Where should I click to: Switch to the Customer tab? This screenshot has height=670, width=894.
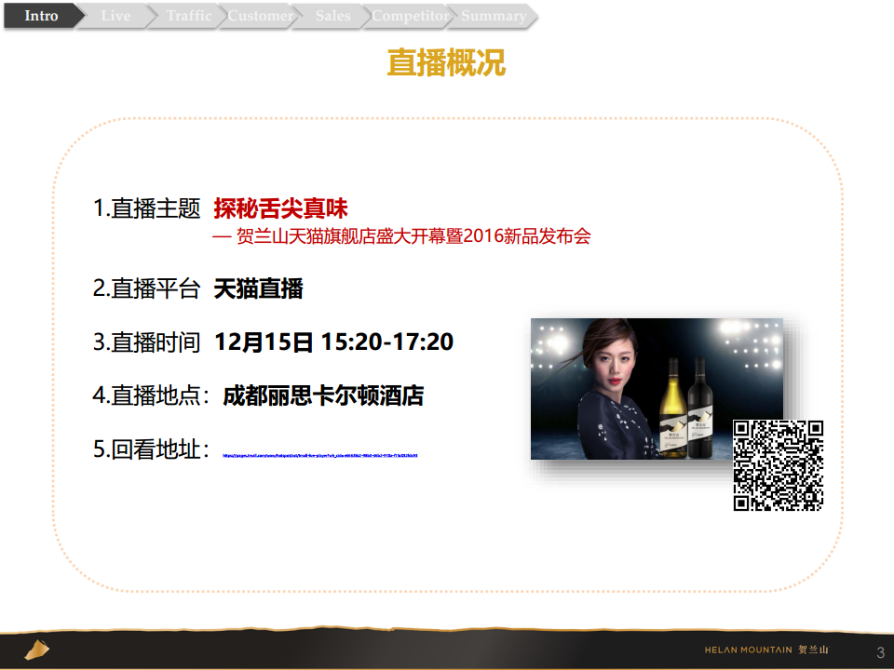(x=260, y=16)
